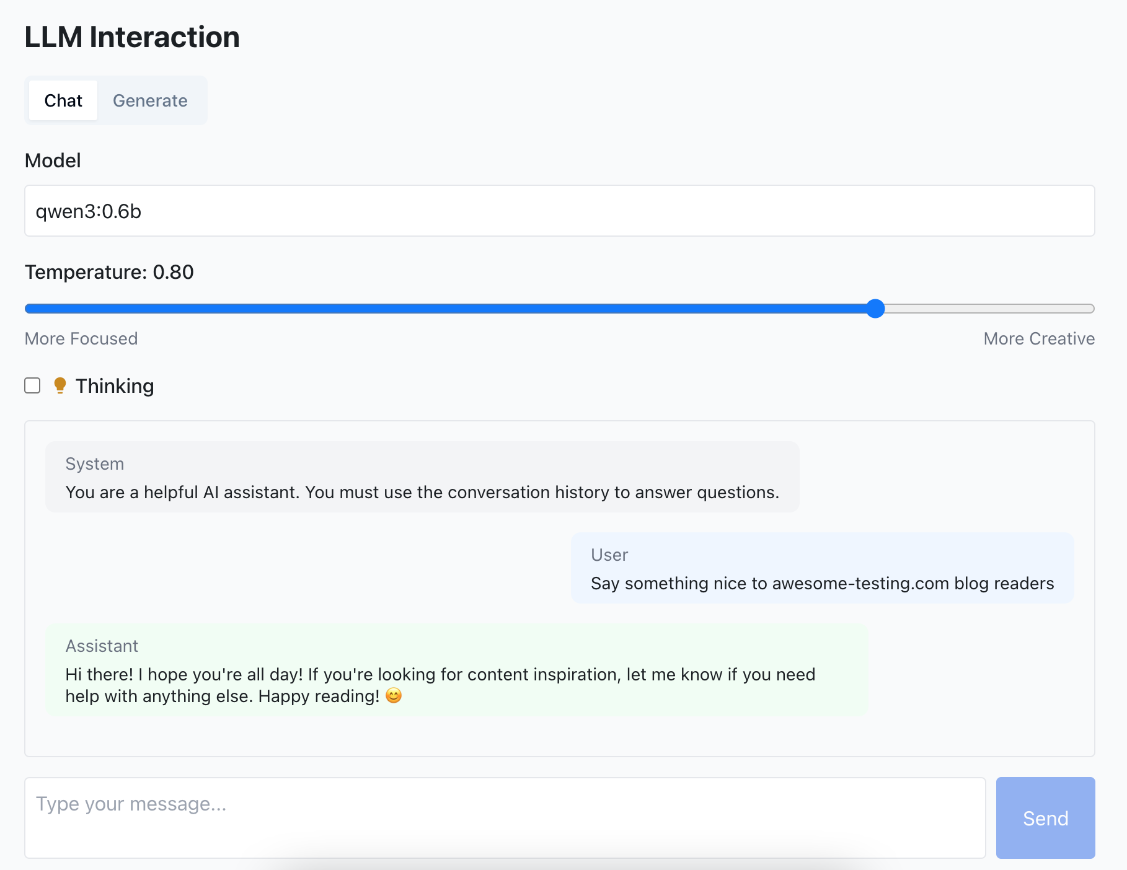Click the smiley emoji in Assistant reply
1127x870 pixels.
(394, 696)
